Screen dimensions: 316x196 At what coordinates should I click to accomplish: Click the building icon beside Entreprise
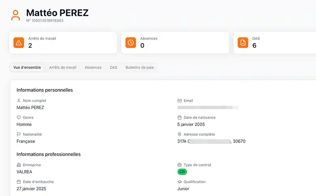tap(19, 165)
